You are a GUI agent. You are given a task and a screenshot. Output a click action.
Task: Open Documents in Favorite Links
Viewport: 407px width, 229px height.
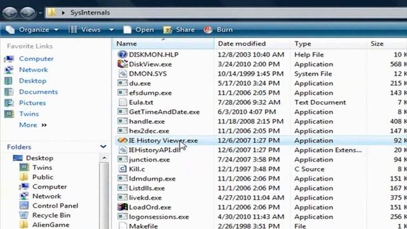pos(38,92)
